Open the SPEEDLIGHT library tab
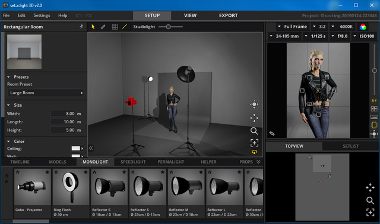The width and height of the screenshot is (380, 224). pyautogui.click(x=133, y=162)
